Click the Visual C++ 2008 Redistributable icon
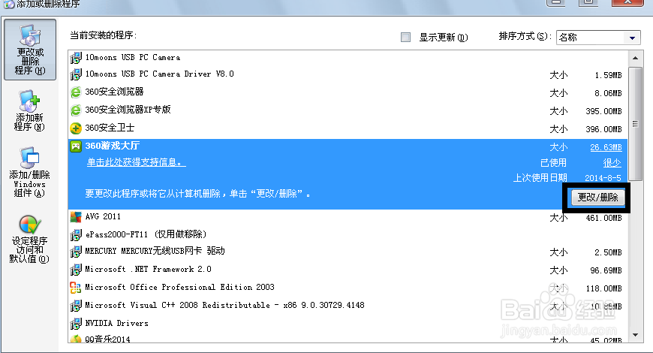This screenshot has width=653, height=353. point(76,306)
